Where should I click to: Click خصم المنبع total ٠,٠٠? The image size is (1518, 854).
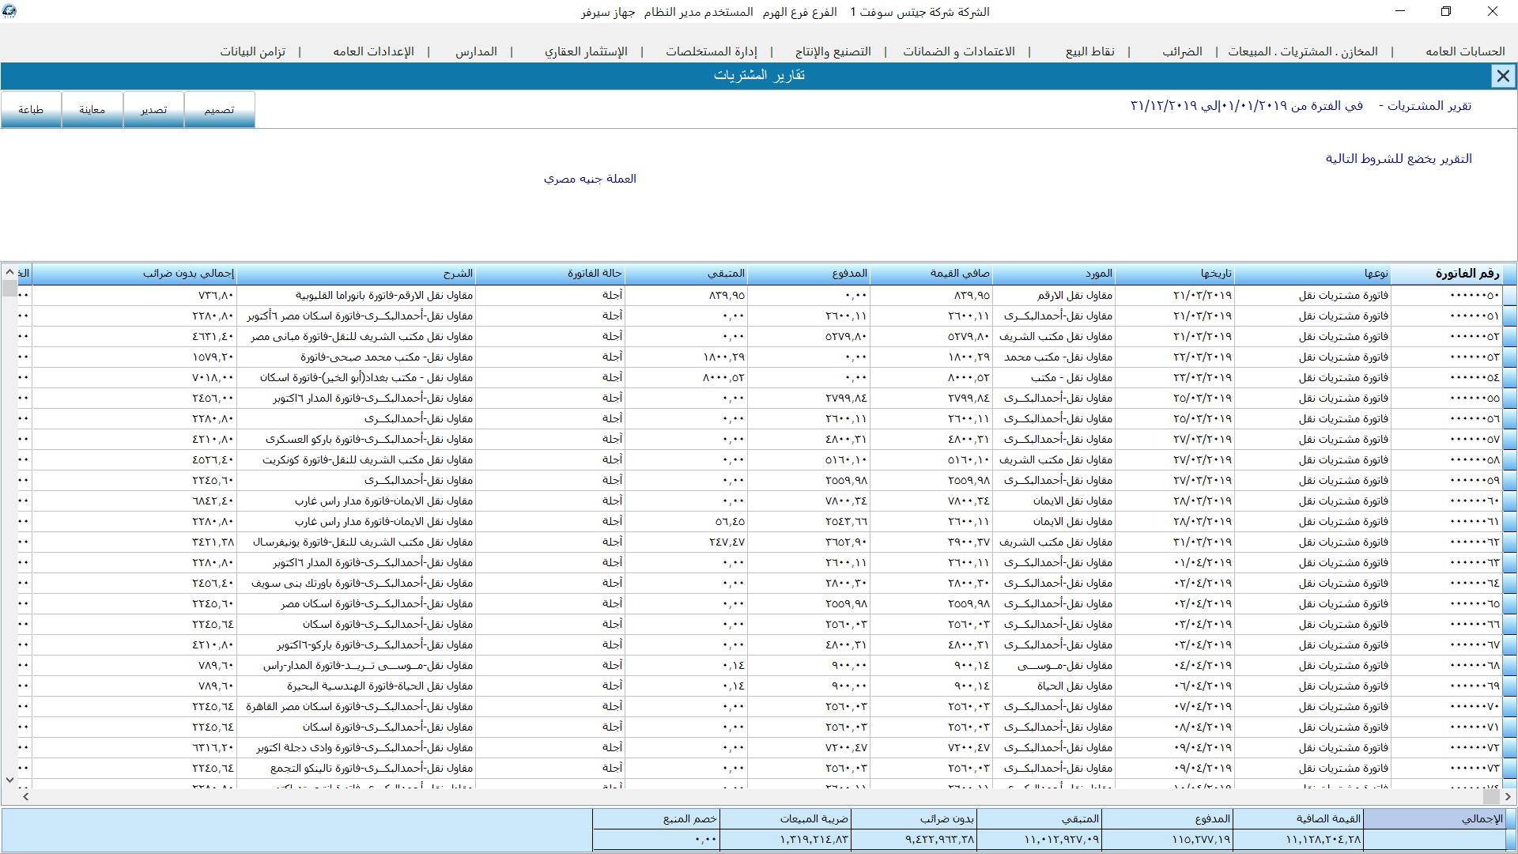(656, 839)
